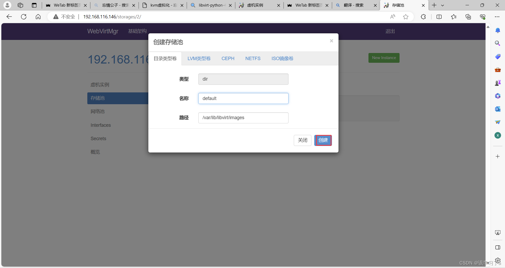The image size is (505, 268).
Task: Open the tab actions menu icon
Action: tap(34, 5)
